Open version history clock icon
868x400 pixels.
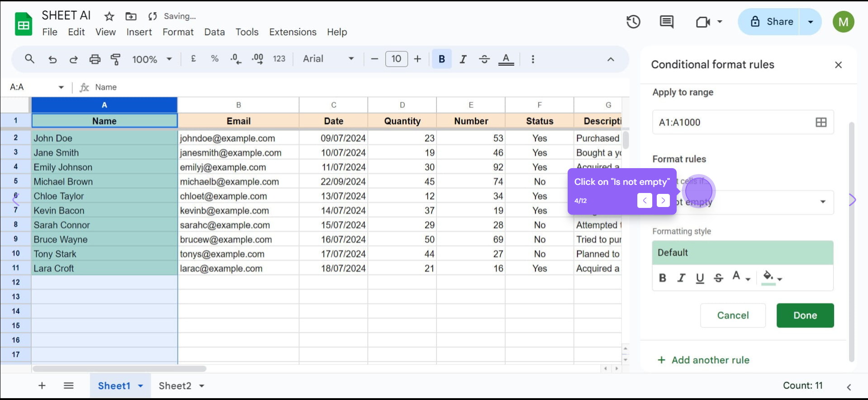(x=633, y=22)
